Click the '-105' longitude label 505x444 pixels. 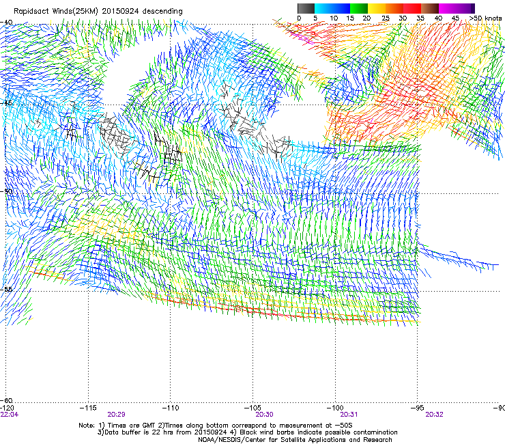coord(252,408)
